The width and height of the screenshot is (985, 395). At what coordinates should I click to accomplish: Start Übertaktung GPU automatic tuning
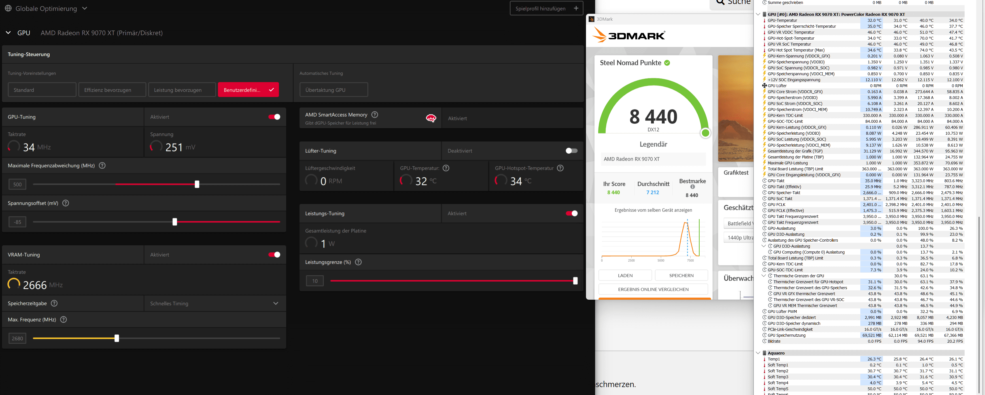click(334, 90)
